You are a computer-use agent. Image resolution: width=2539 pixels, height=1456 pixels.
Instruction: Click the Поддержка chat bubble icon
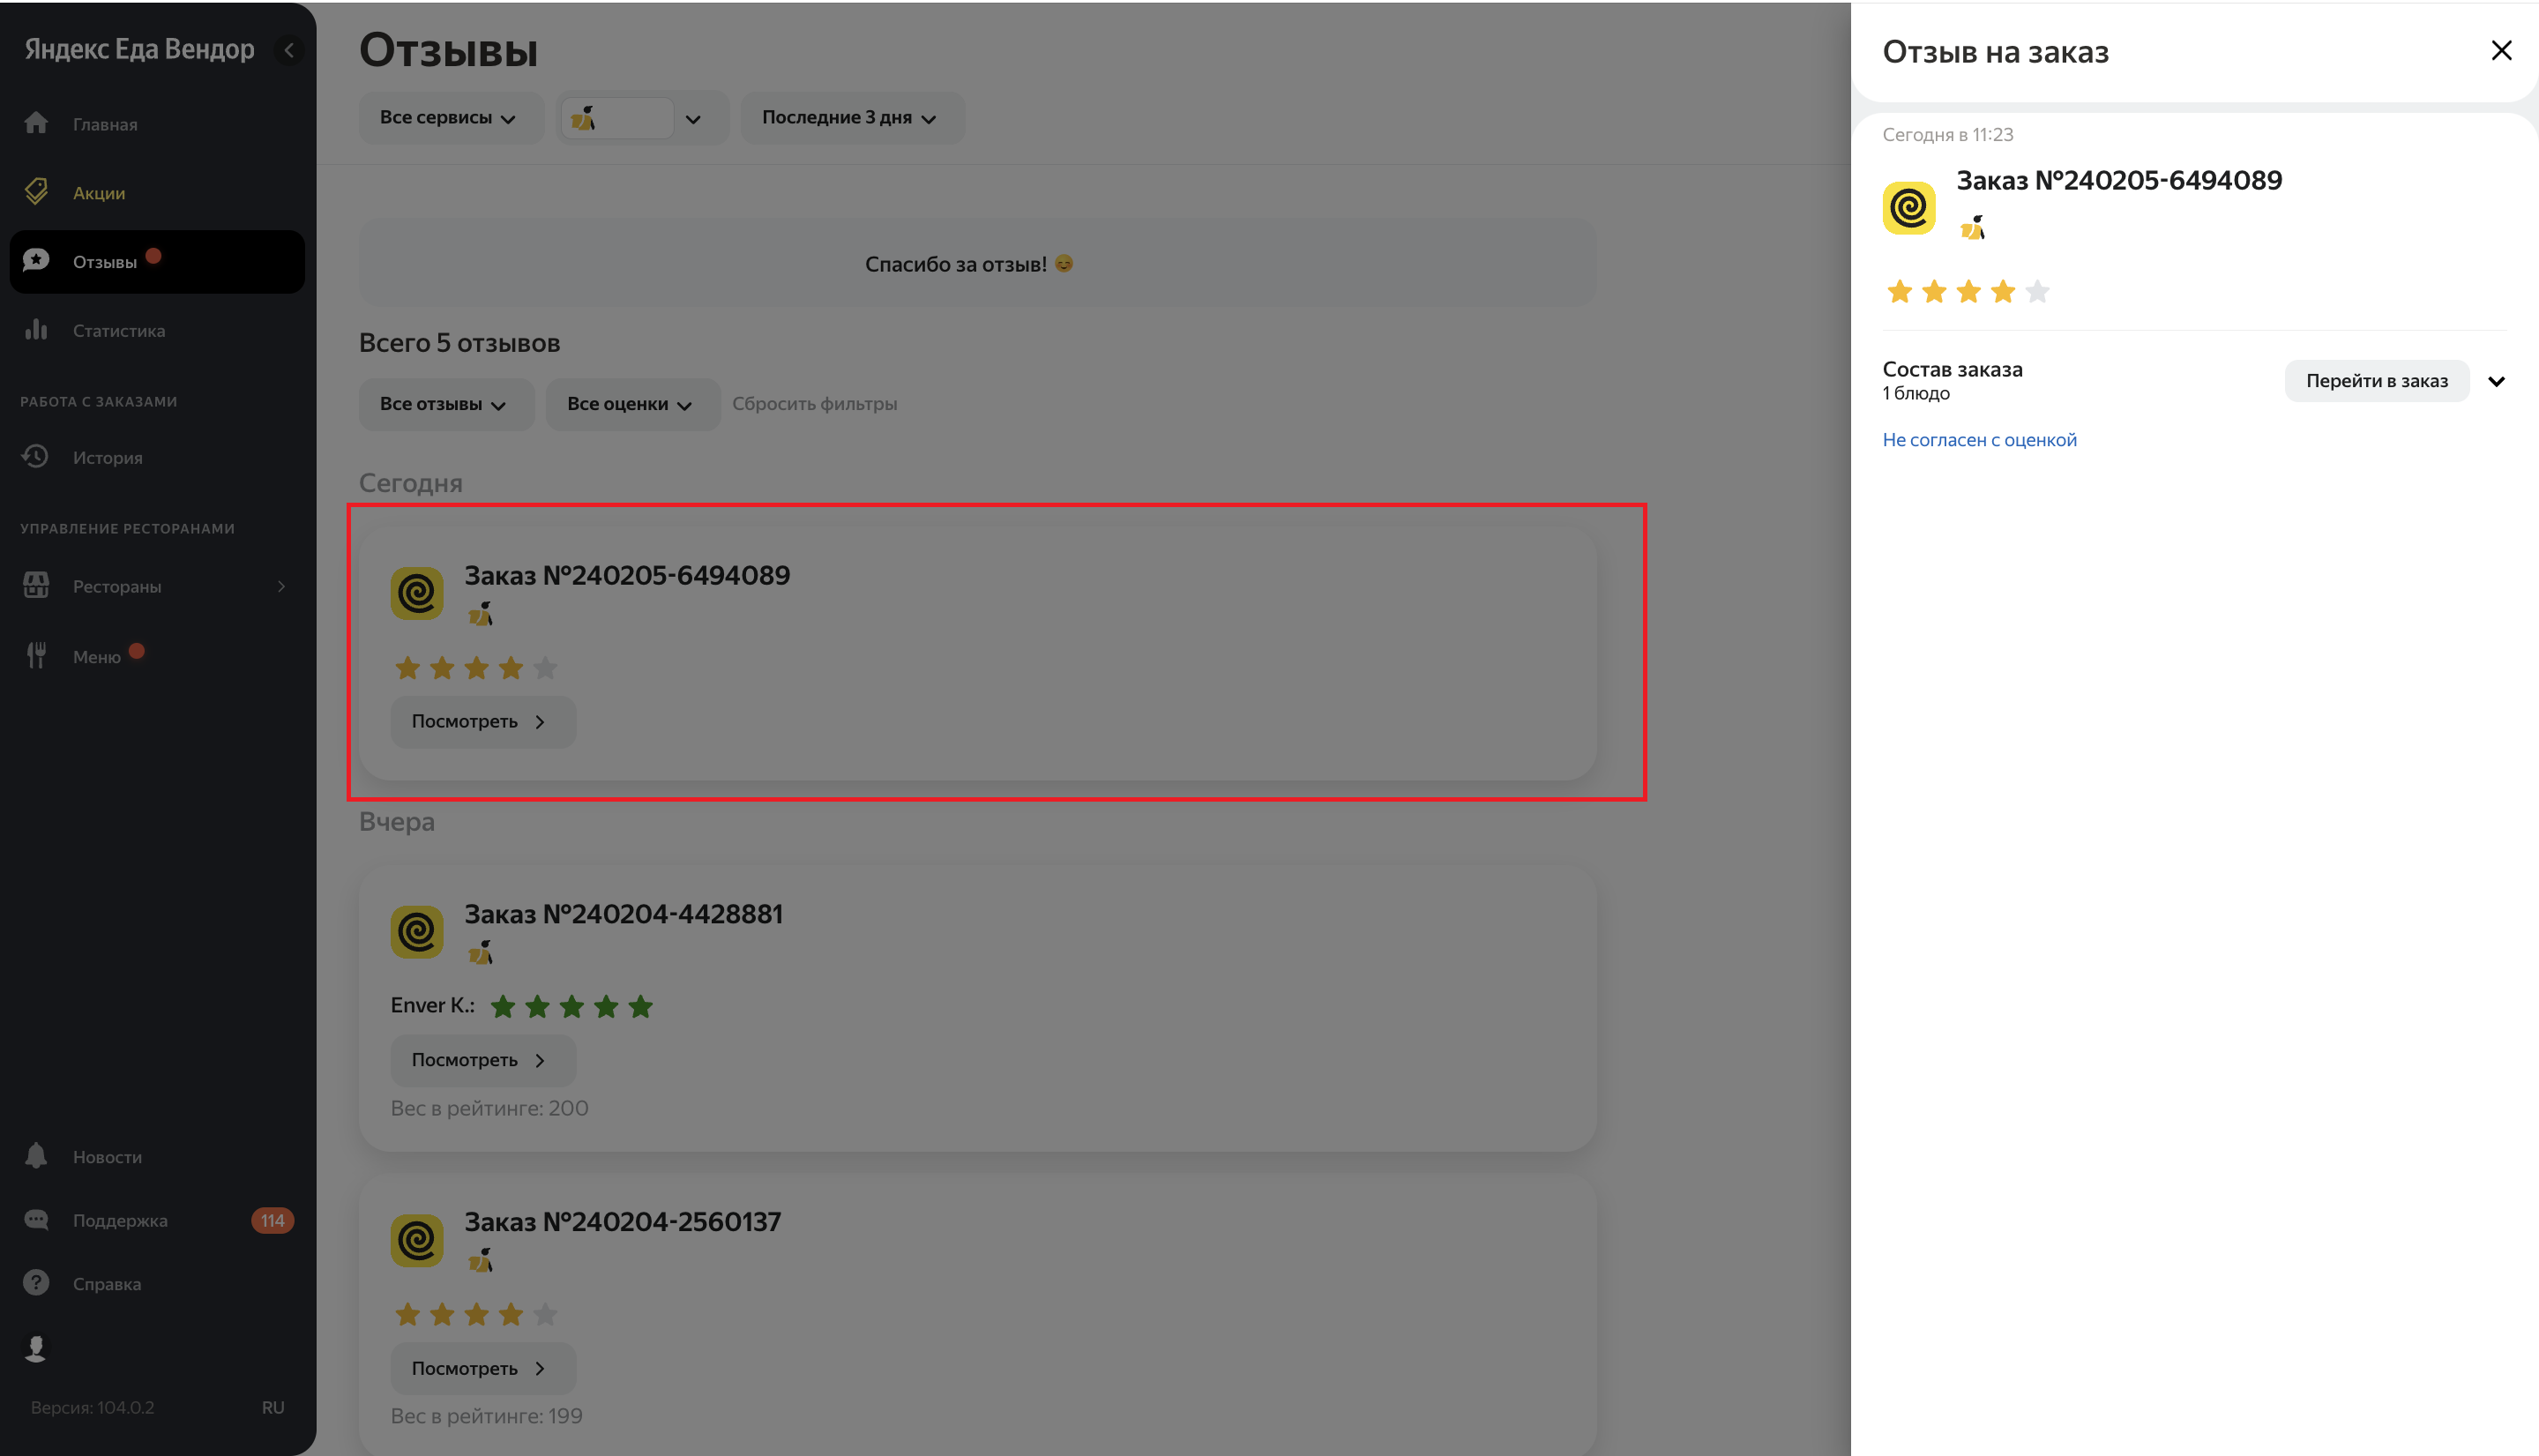(x=36, y=1219)
